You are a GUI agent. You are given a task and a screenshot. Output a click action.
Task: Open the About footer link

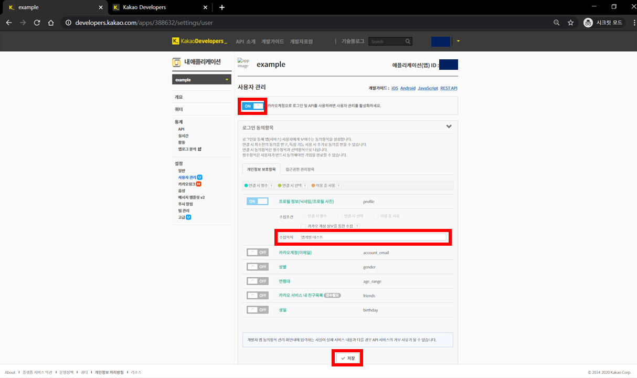coord(10,372)
